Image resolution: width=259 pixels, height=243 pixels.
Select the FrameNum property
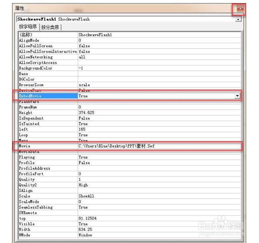point(28,107)
